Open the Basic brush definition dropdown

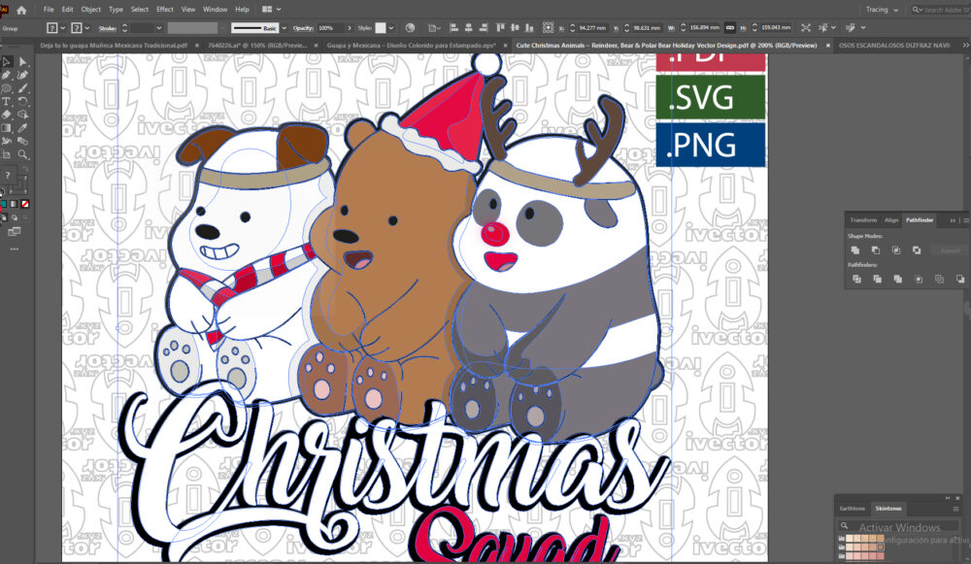click(285, 28)
